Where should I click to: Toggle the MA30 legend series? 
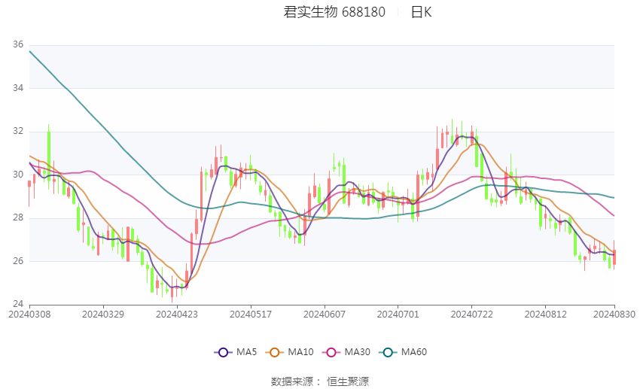click(346, 352)
